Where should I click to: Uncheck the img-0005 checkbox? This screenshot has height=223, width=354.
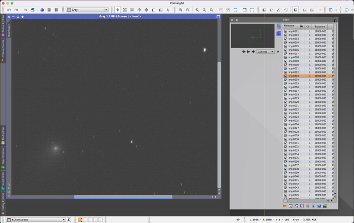[x=286, y=46]
